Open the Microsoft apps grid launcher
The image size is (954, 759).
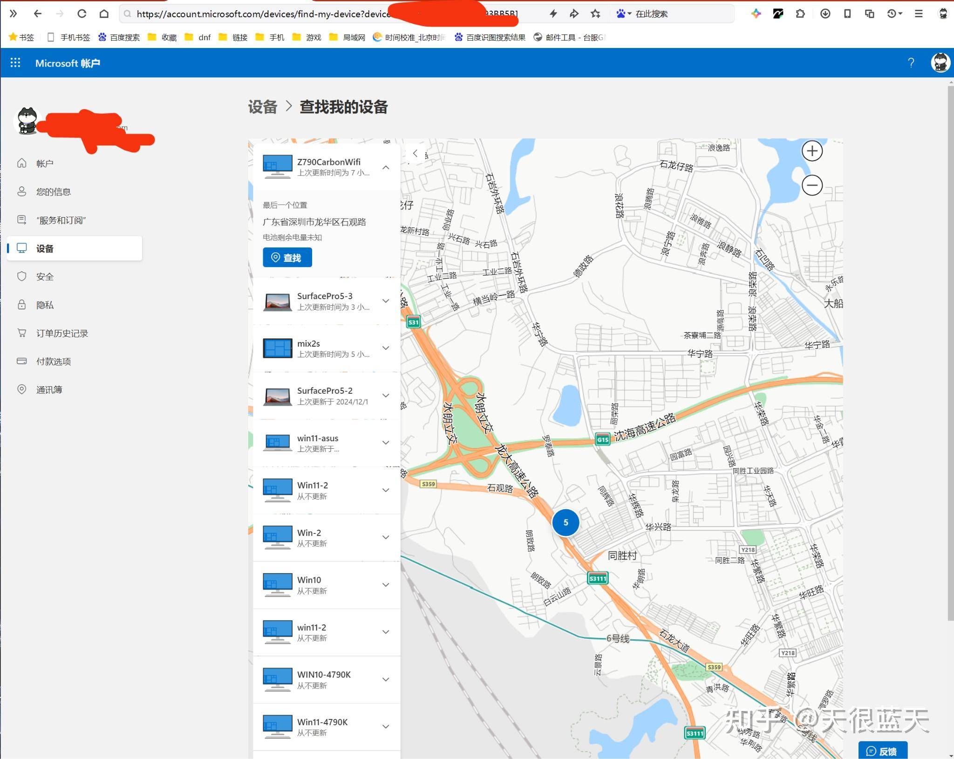click(x=15, y=62)
